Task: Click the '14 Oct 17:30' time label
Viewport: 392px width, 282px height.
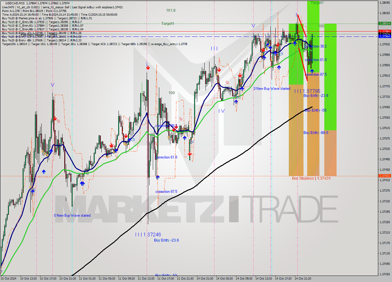Action: [x=284, y=279]
